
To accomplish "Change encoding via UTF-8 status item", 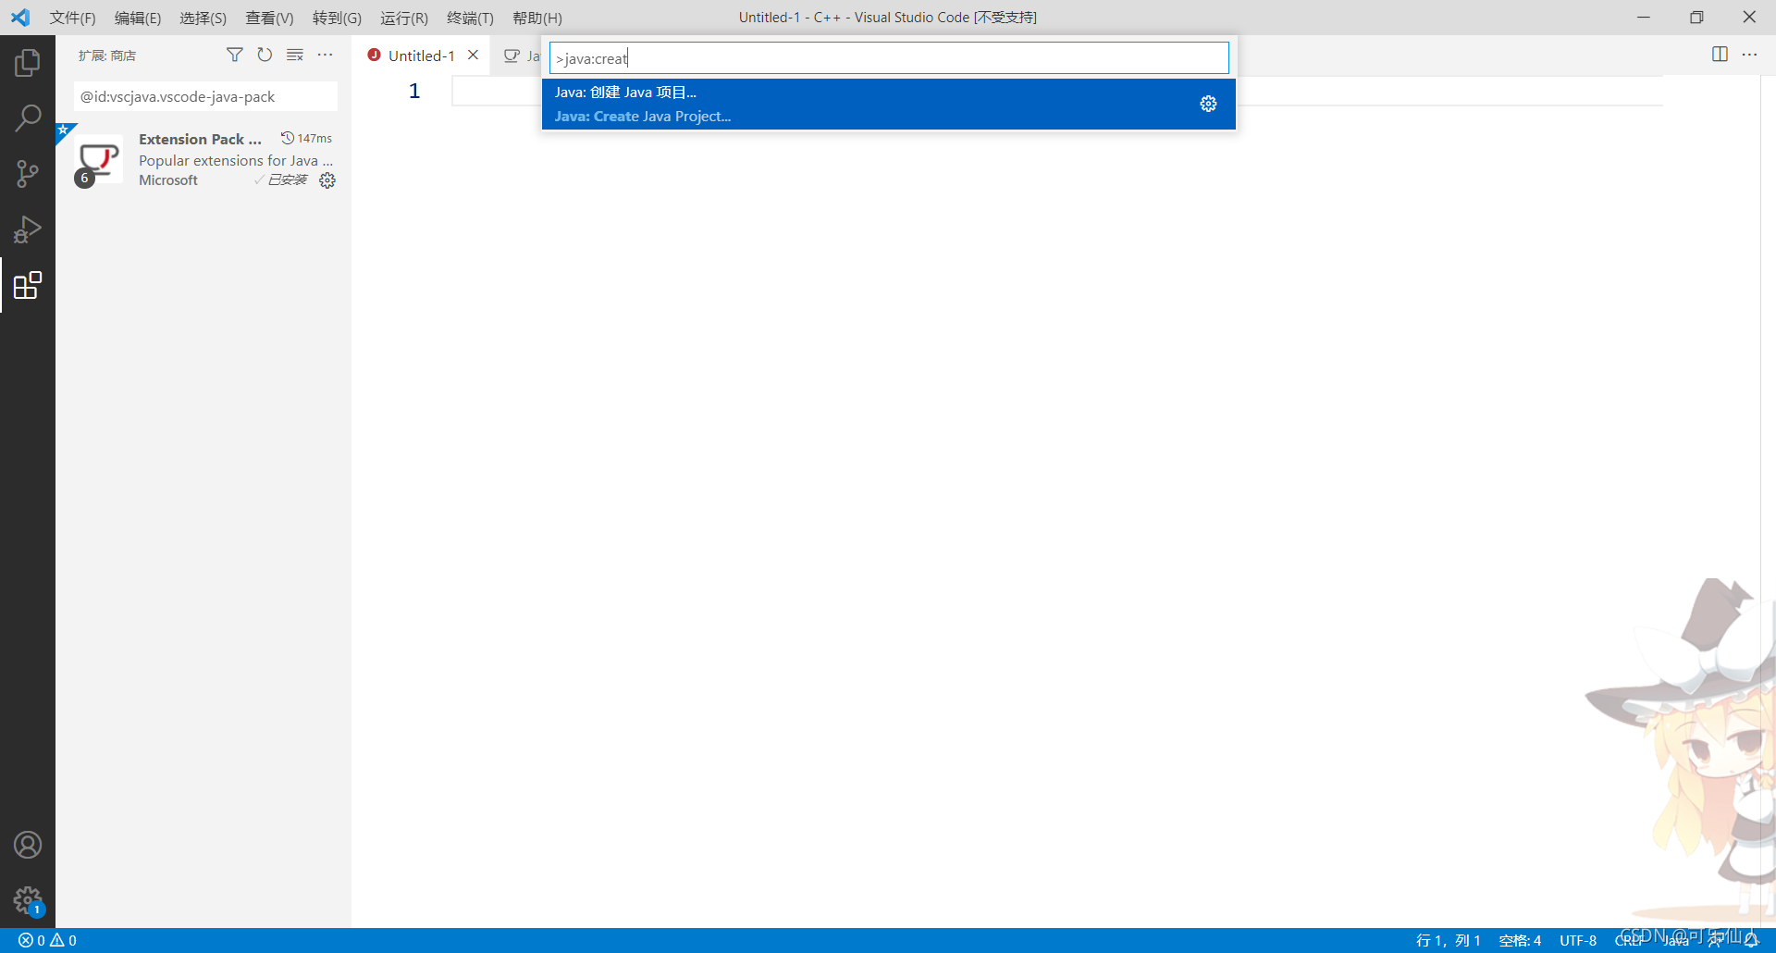I will point(1578,940).
